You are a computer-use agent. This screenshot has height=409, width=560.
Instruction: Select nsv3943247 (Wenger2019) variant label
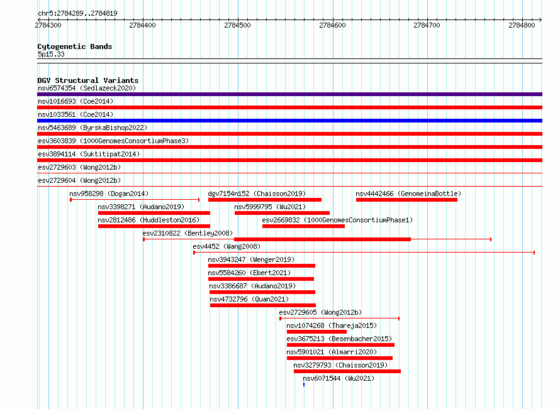coord(251,259)
